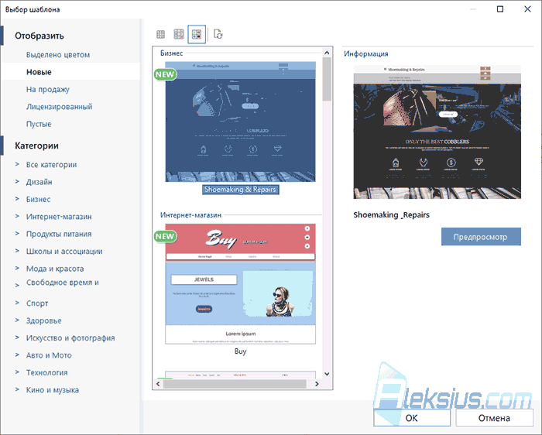
Task: Expand the Дизайн category arrow
Action: pyautogui.click(x=17, y=181)
